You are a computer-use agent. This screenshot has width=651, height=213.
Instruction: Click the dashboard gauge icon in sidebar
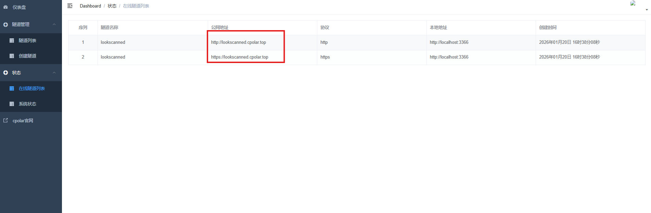pyautogui.click(x=5, y=7)
